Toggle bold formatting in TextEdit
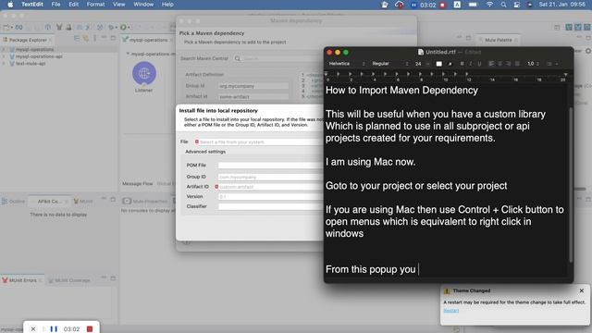 point(462,64)
